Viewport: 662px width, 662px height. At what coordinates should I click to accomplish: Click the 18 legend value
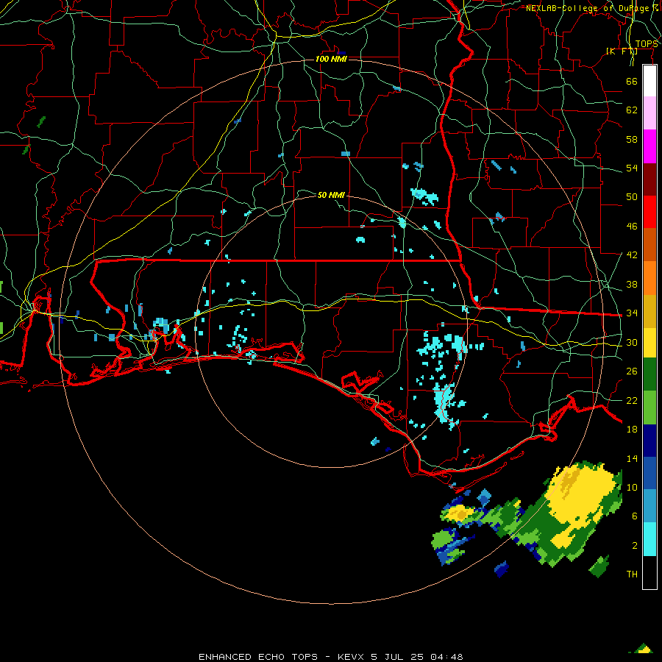(x=632, y=430)
